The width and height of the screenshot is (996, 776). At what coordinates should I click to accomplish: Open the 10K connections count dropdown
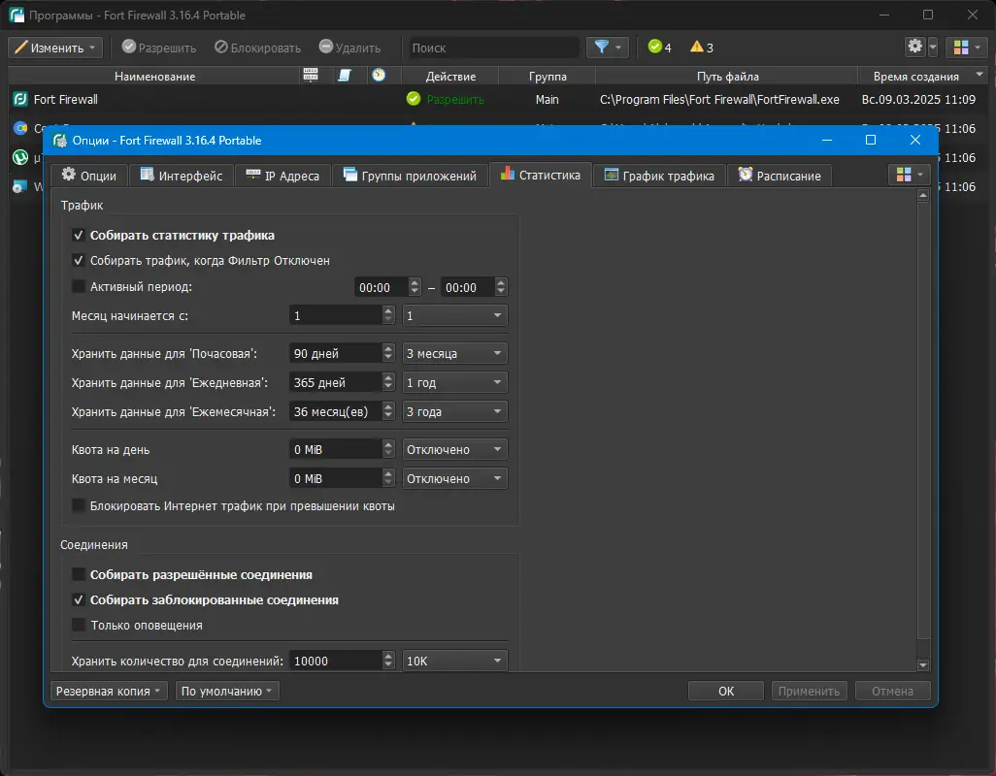coord(455,662)
